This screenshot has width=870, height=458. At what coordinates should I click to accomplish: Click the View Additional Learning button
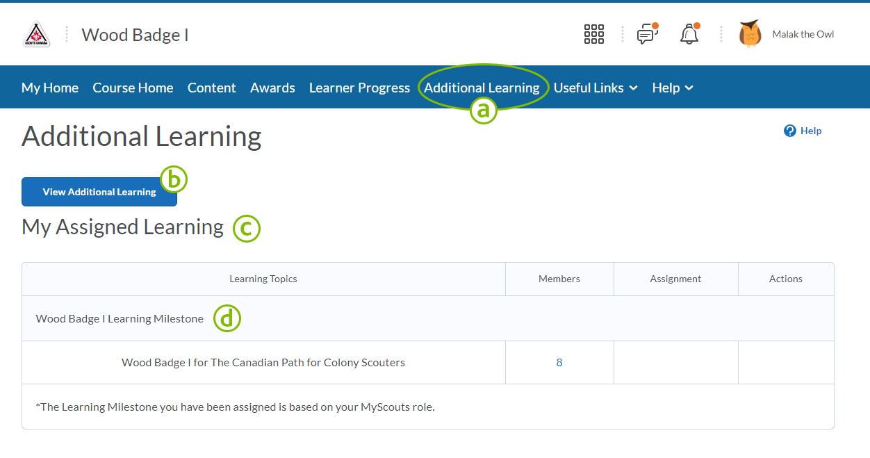coord(99,192)
